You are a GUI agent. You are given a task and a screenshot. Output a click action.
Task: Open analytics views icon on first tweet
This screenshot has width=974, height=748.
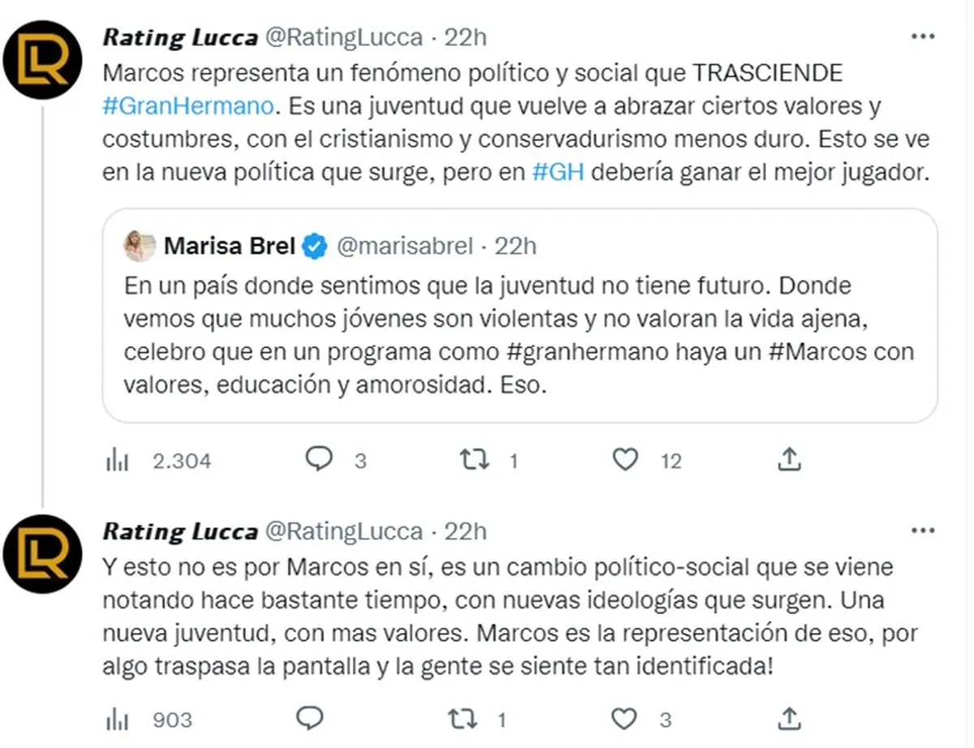pyautogui.click(x=118, y=461)
